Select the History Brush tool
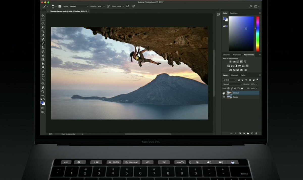Viewport: 303px width, 180px height. coord(43,52)
